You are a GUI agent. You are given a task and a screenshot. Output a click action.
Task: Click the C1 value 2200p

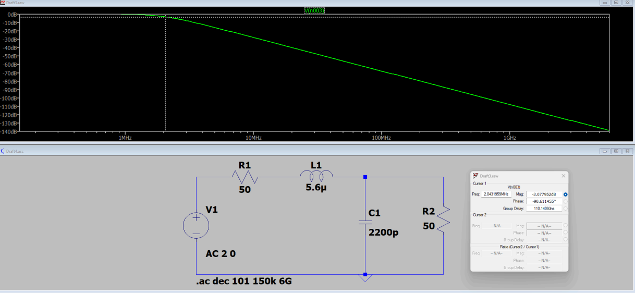383,233
